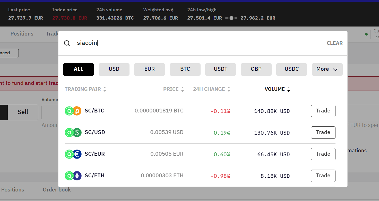Click the 24h high 27,962.2 EUR
379x201 pixels.
tap(258, 18)
